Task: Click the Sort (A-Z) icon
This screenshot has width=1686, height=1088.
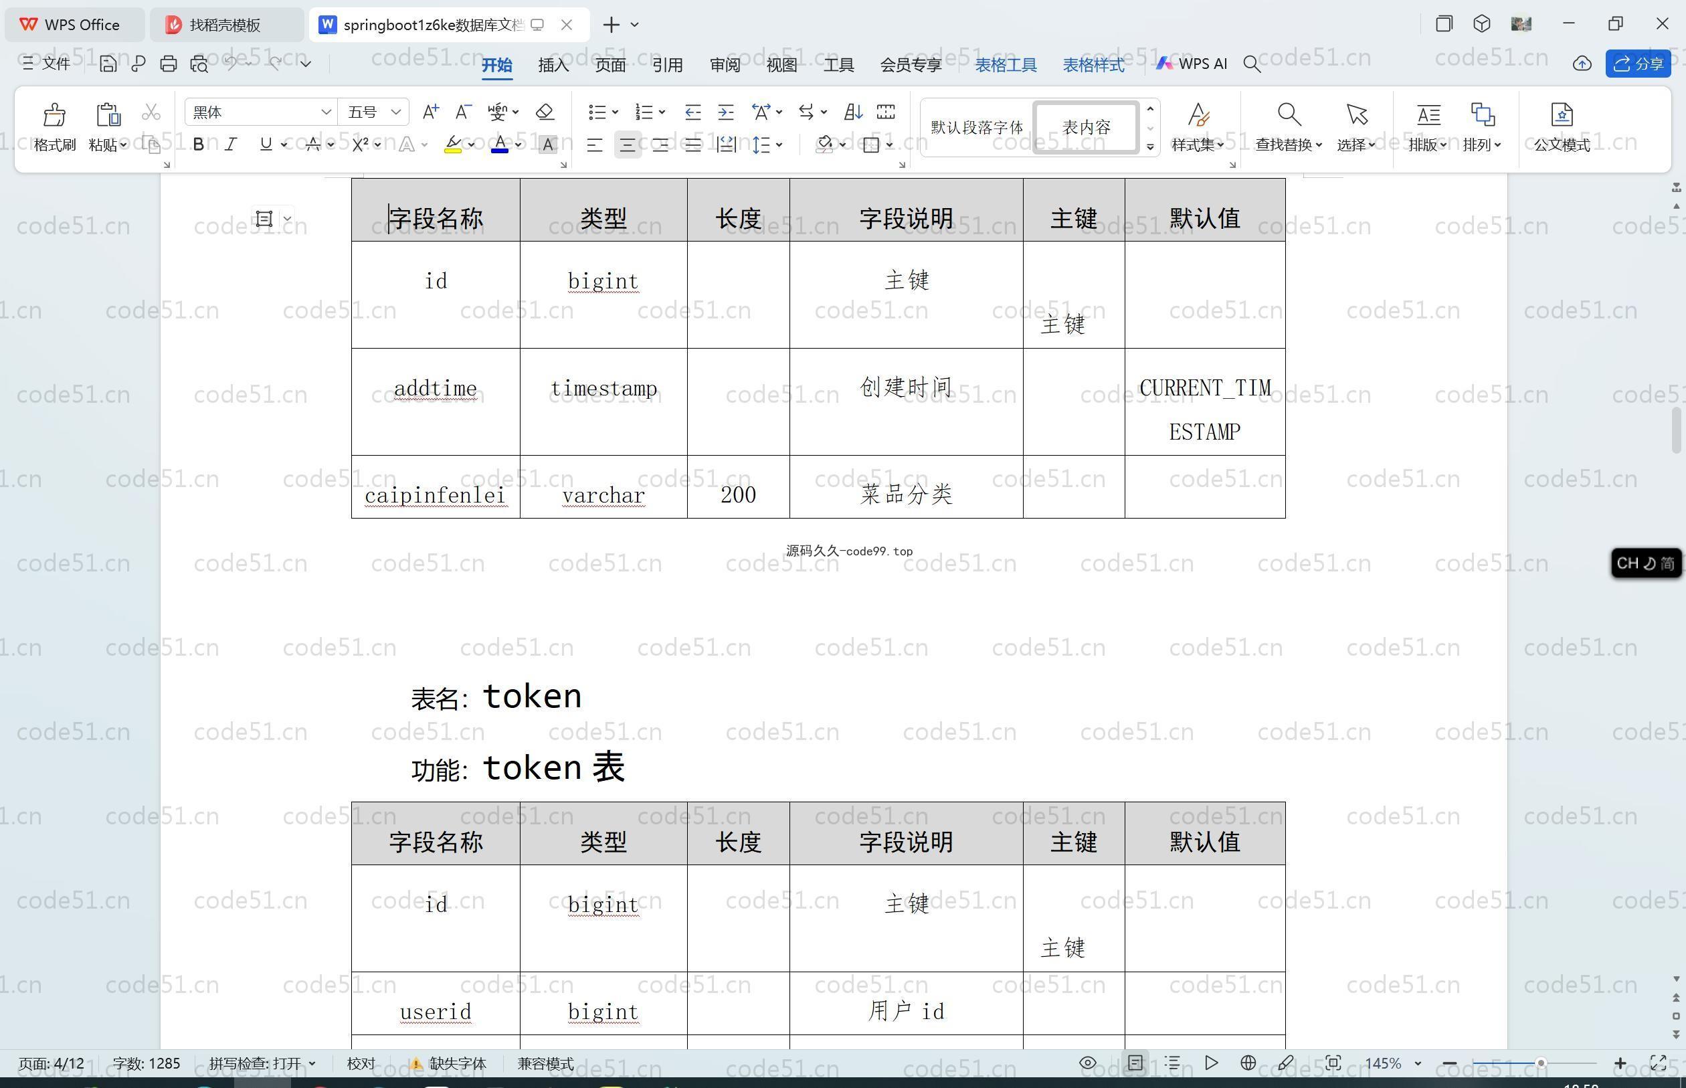Action: (x=853, y=112)
